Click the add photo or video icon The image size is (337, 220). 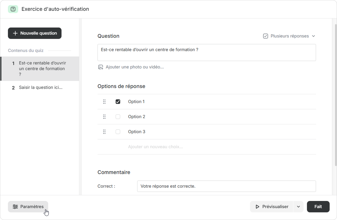[x=101, y=67]
